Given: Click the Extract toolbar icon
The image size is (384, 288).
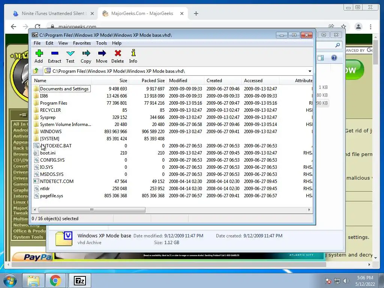Looking at the screenshot, I should [x=55, y=53].
